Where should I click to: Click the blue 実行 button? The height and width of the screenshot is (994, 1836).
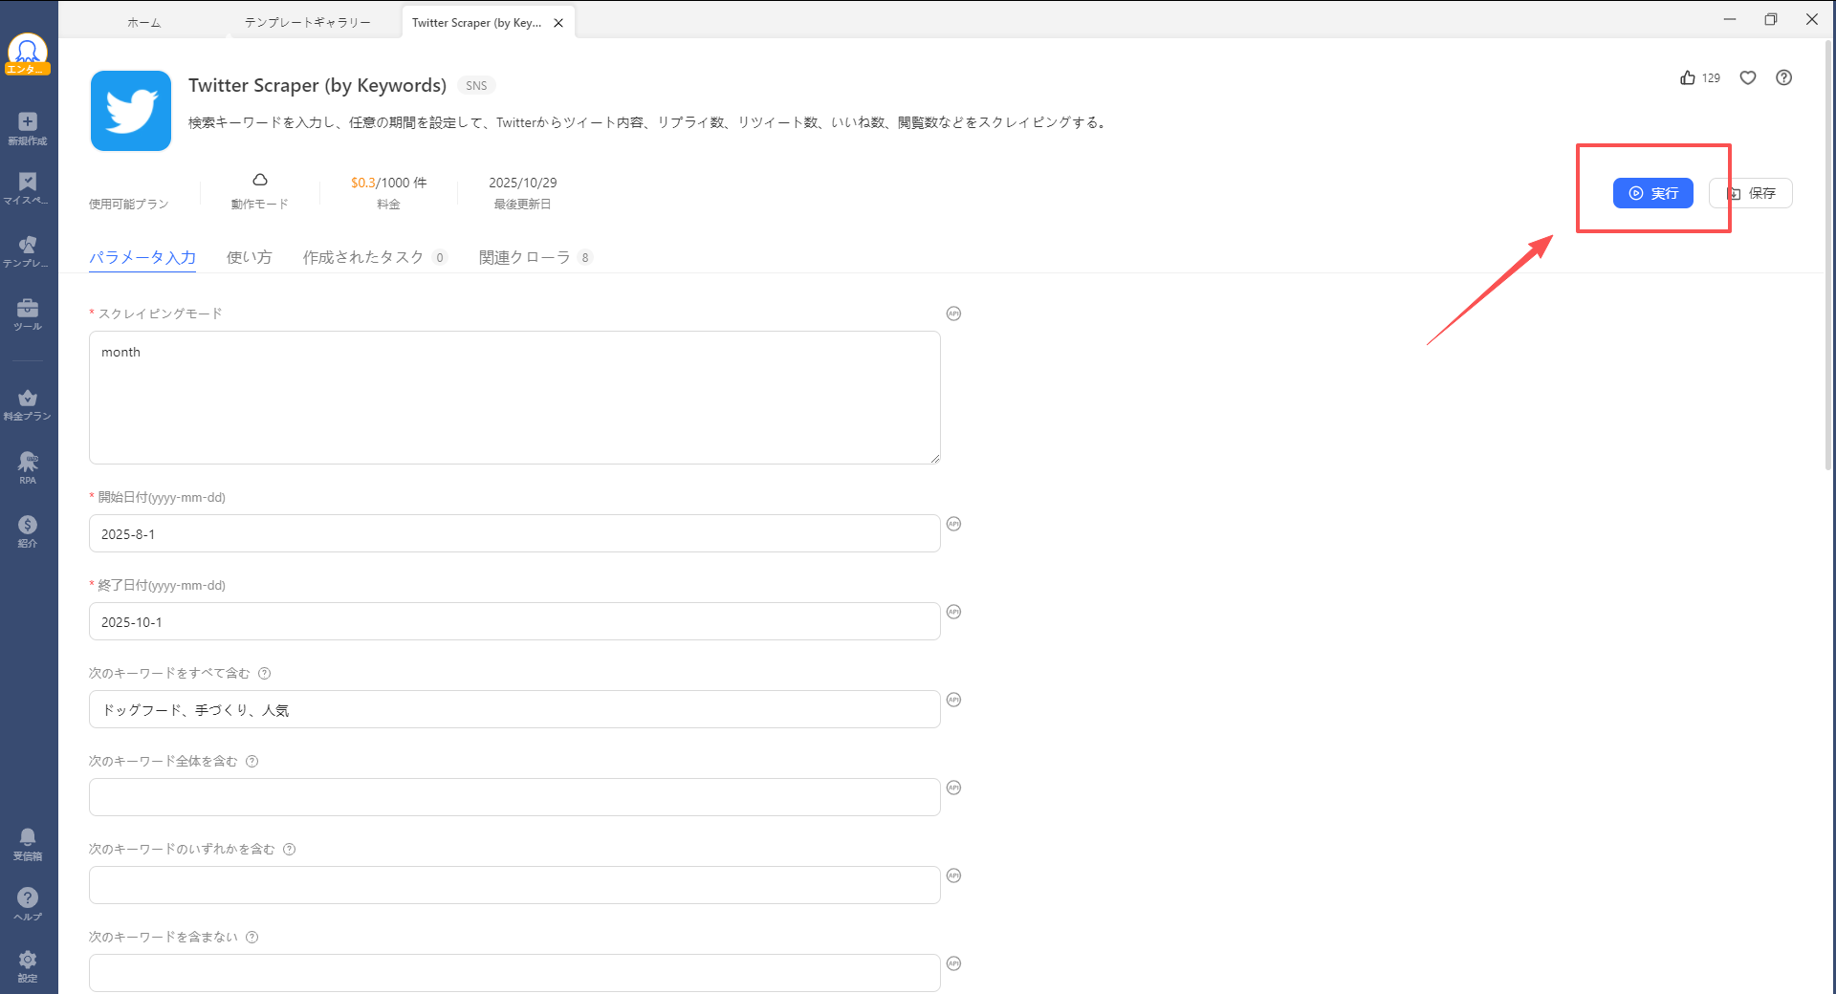(x=1652, y=193)
